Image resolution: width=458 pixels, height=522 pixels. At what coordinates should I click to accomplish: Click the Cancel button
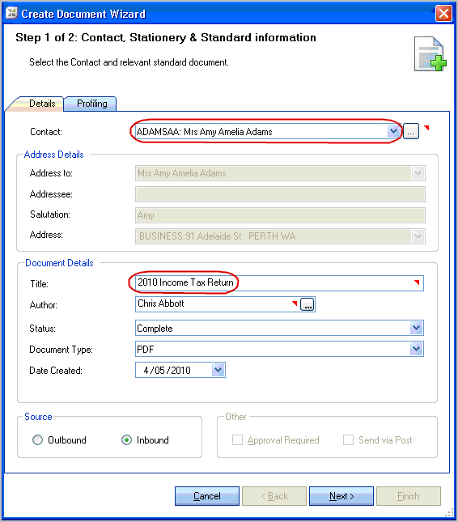pos(207,496)
